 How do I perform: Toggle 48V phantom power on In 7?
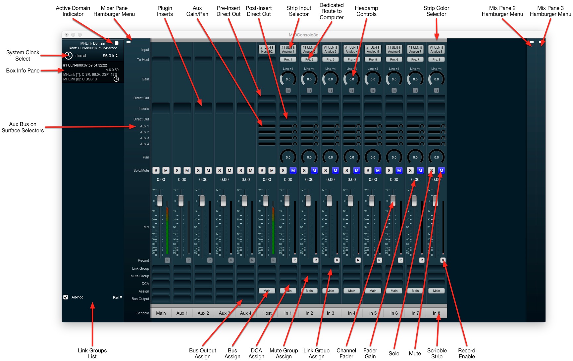point(415,90)
